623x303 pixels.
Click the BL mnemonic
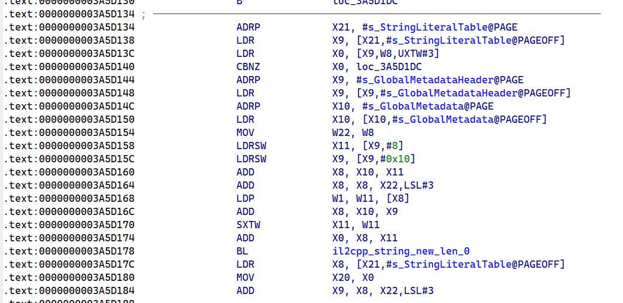[x=242, y=252]
